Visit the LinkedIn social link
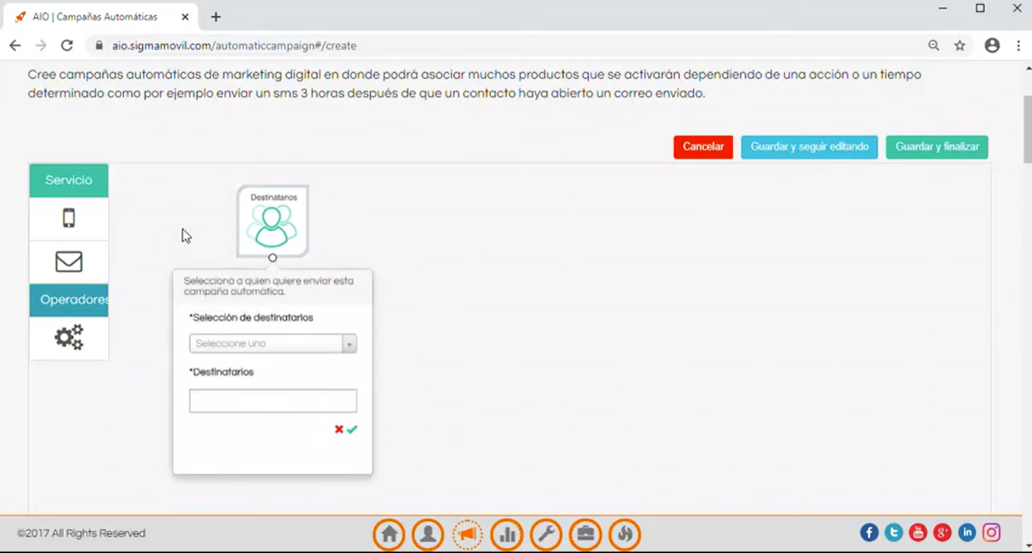The image size is (1032, 553). pos(966,533)
